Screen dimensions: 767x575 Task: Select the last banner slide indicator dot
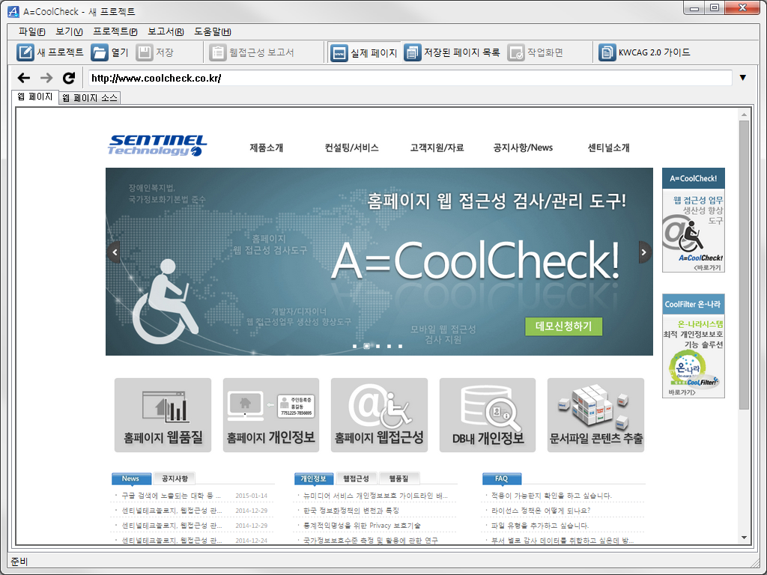(400, 346)
